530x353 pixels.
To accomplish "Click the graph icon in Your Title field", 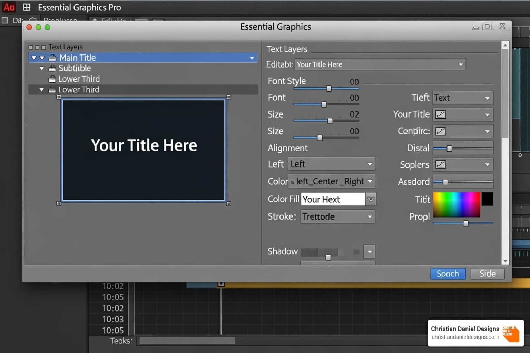I will click(441, 114).
